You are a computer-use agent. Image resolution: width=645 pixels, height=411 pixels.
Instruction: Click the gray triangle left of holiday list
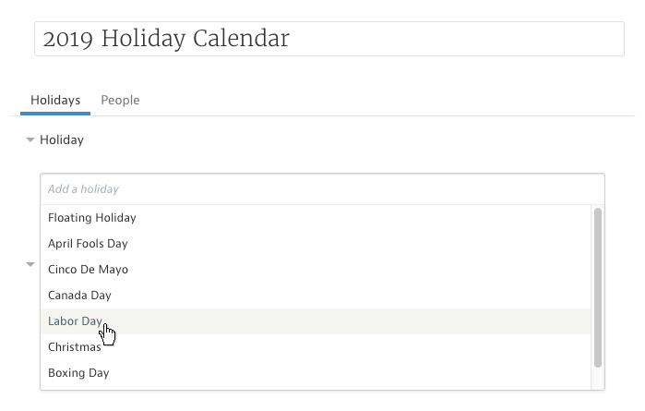click(30, 264)
